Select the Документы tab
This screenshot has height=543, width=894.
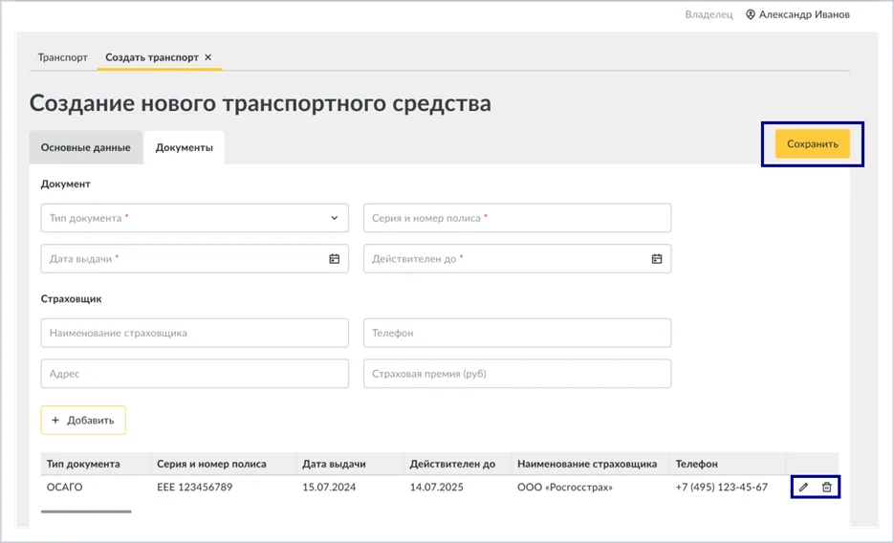coord(185,147)
